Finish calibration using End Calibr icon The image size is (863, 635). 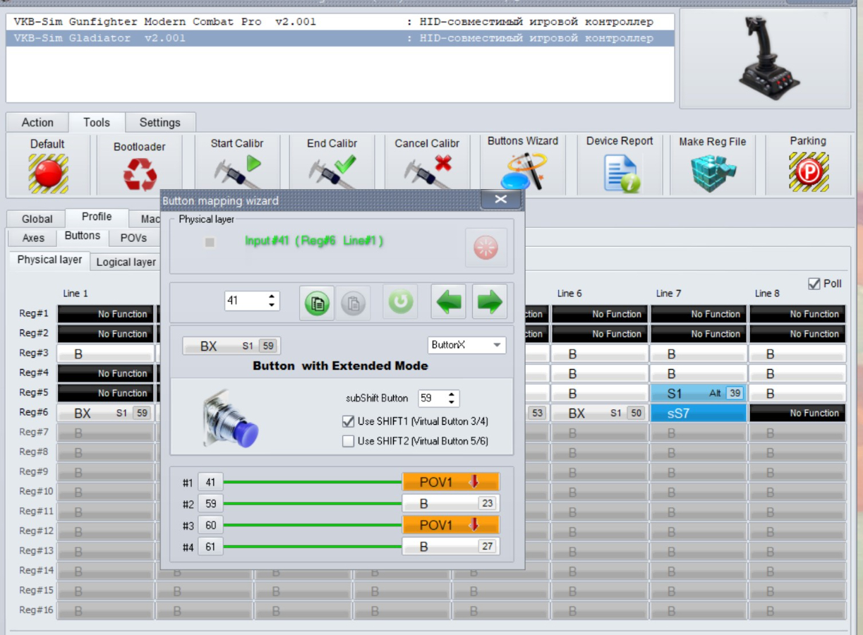pyautogui.click(x=332, y=174)
